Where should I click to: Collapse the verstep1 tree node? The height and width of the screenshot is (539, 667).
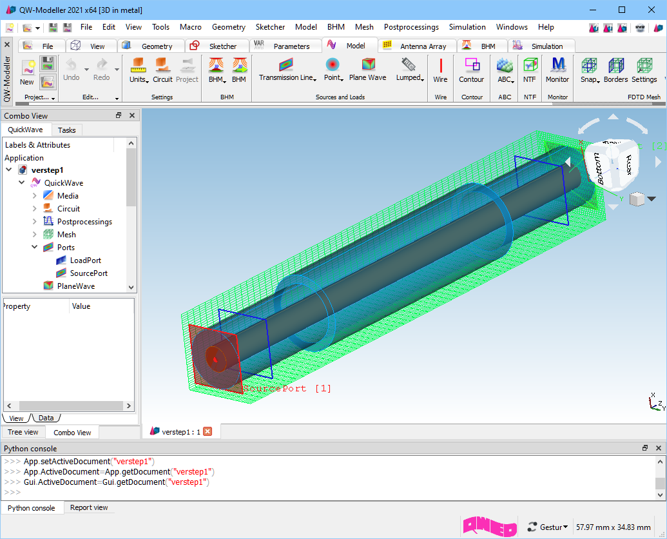point(9,170)
